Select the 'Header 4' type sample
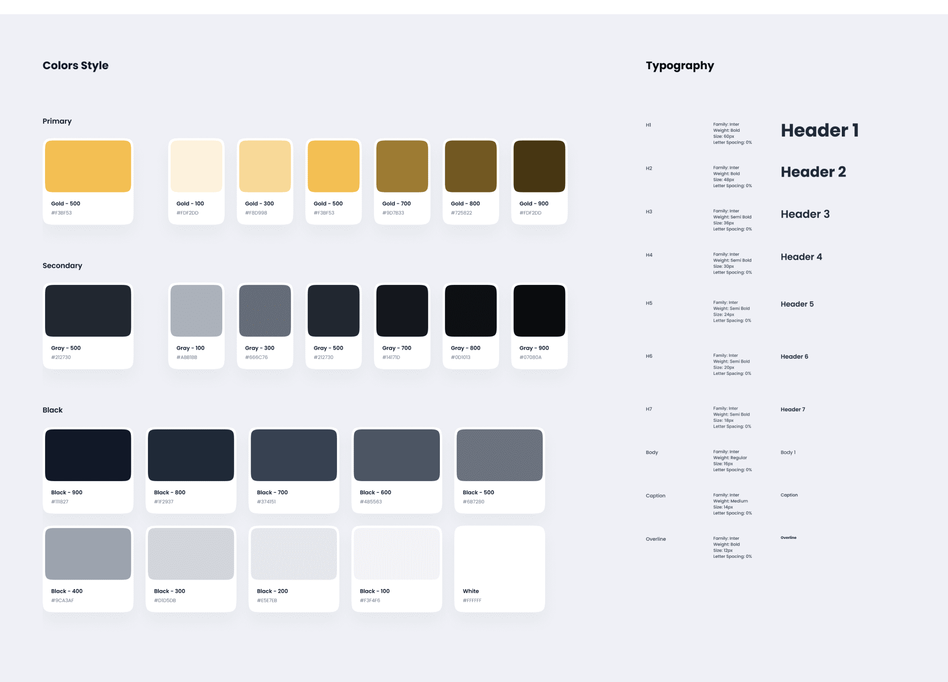Image resolution: width=948 pixels, height=682 pixels. 801,257
